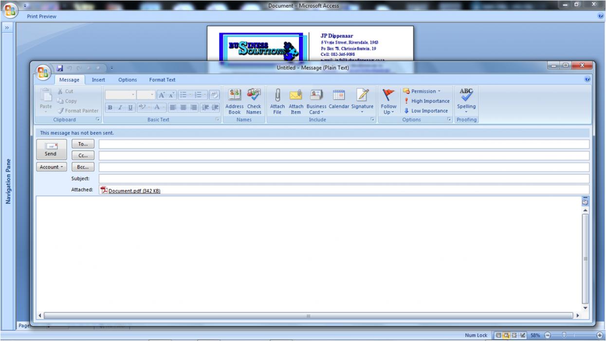This screenshot has height=341, width=606.
Task: Click the Document.pdf attachment icon
Action: pyautogui.click(x=103, y=190)
